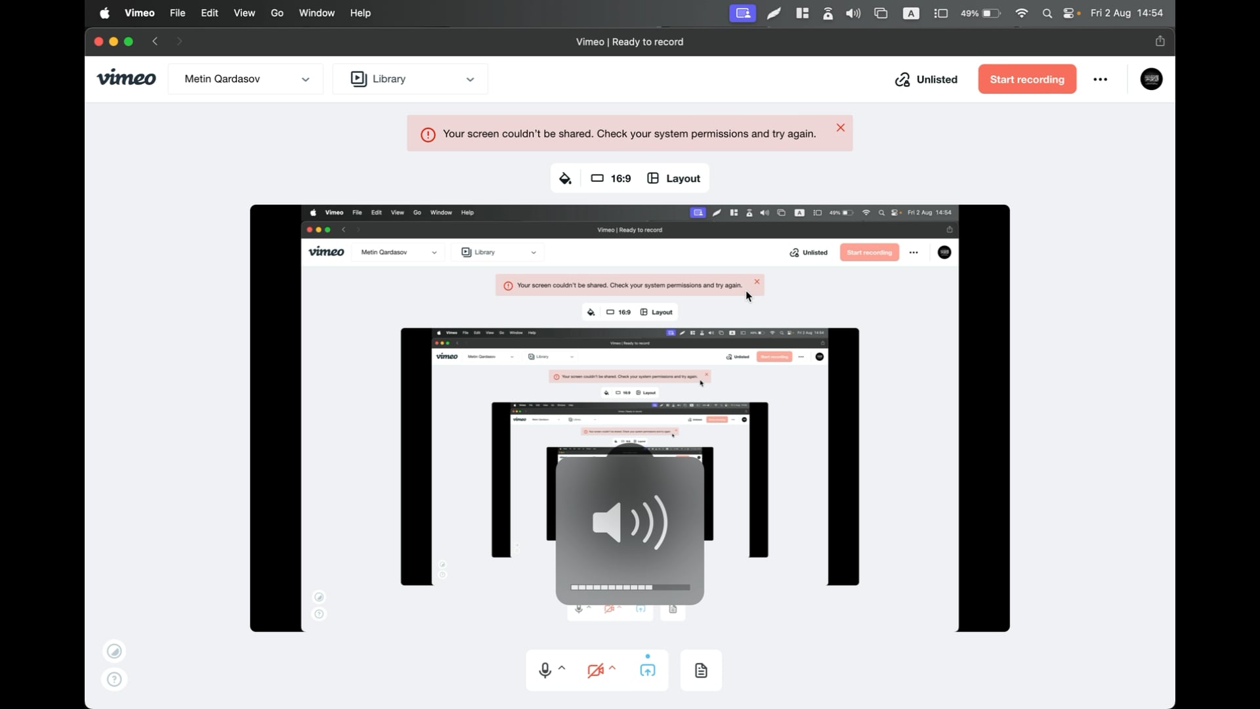Expand the Metin Qardasov account dropdown
The image size is (1260, 709).
tap(245, 79)
